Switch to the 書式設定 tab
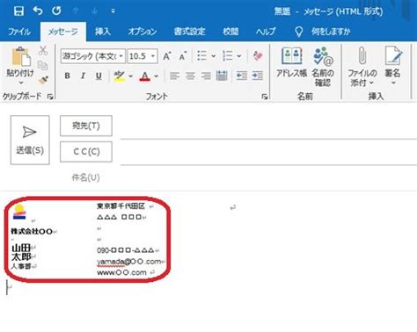The width and height of the screenshot is (417, 332). 189,32
